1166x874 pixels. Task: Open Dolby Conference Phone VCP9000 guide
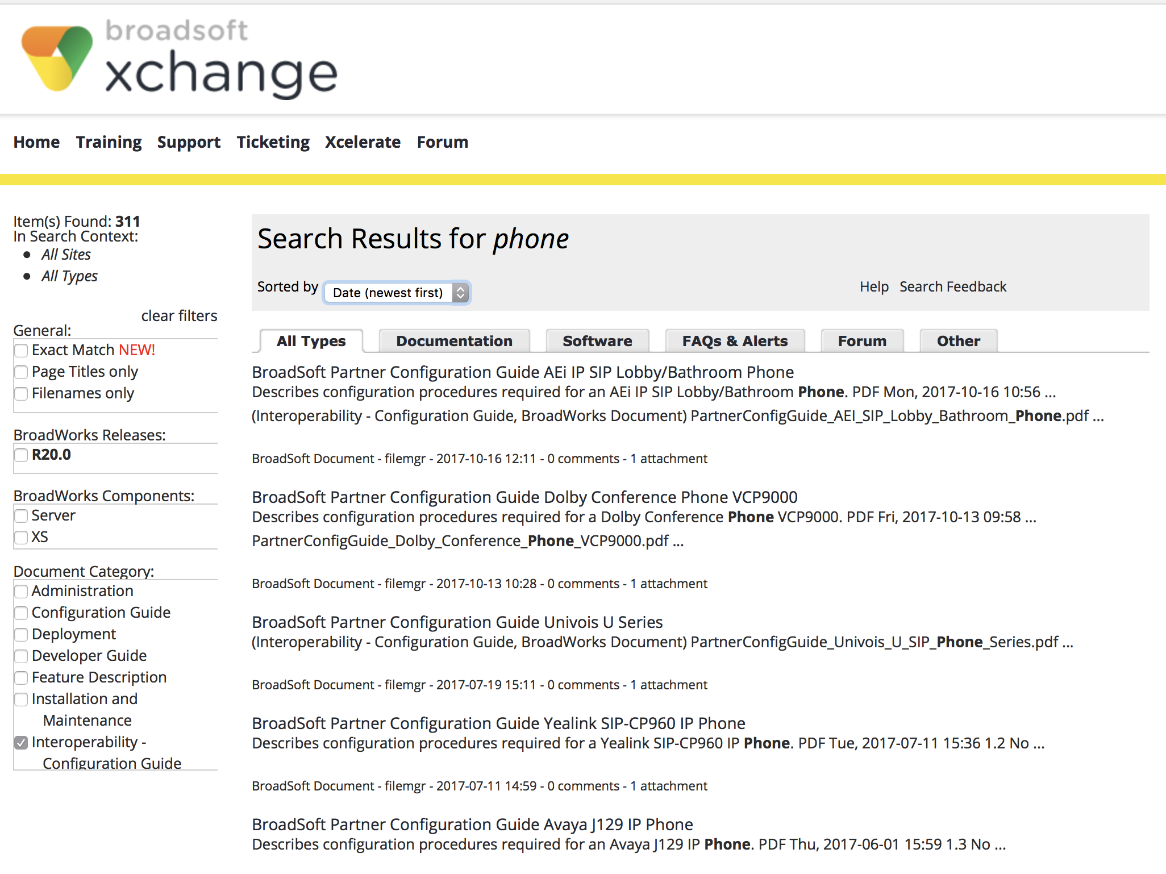(x=524, y=497)
